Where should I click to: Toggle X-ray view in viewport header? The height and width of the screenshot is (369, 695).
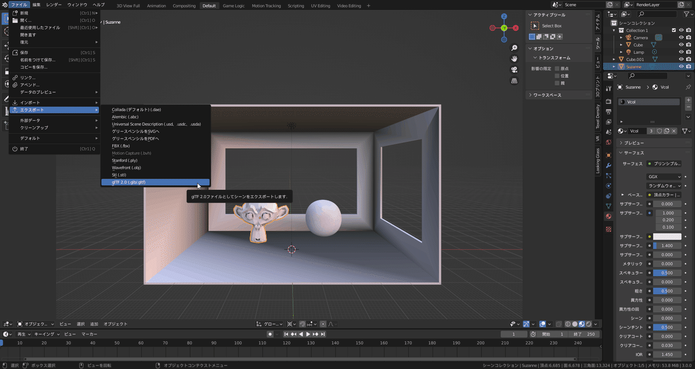click(559, 324)
